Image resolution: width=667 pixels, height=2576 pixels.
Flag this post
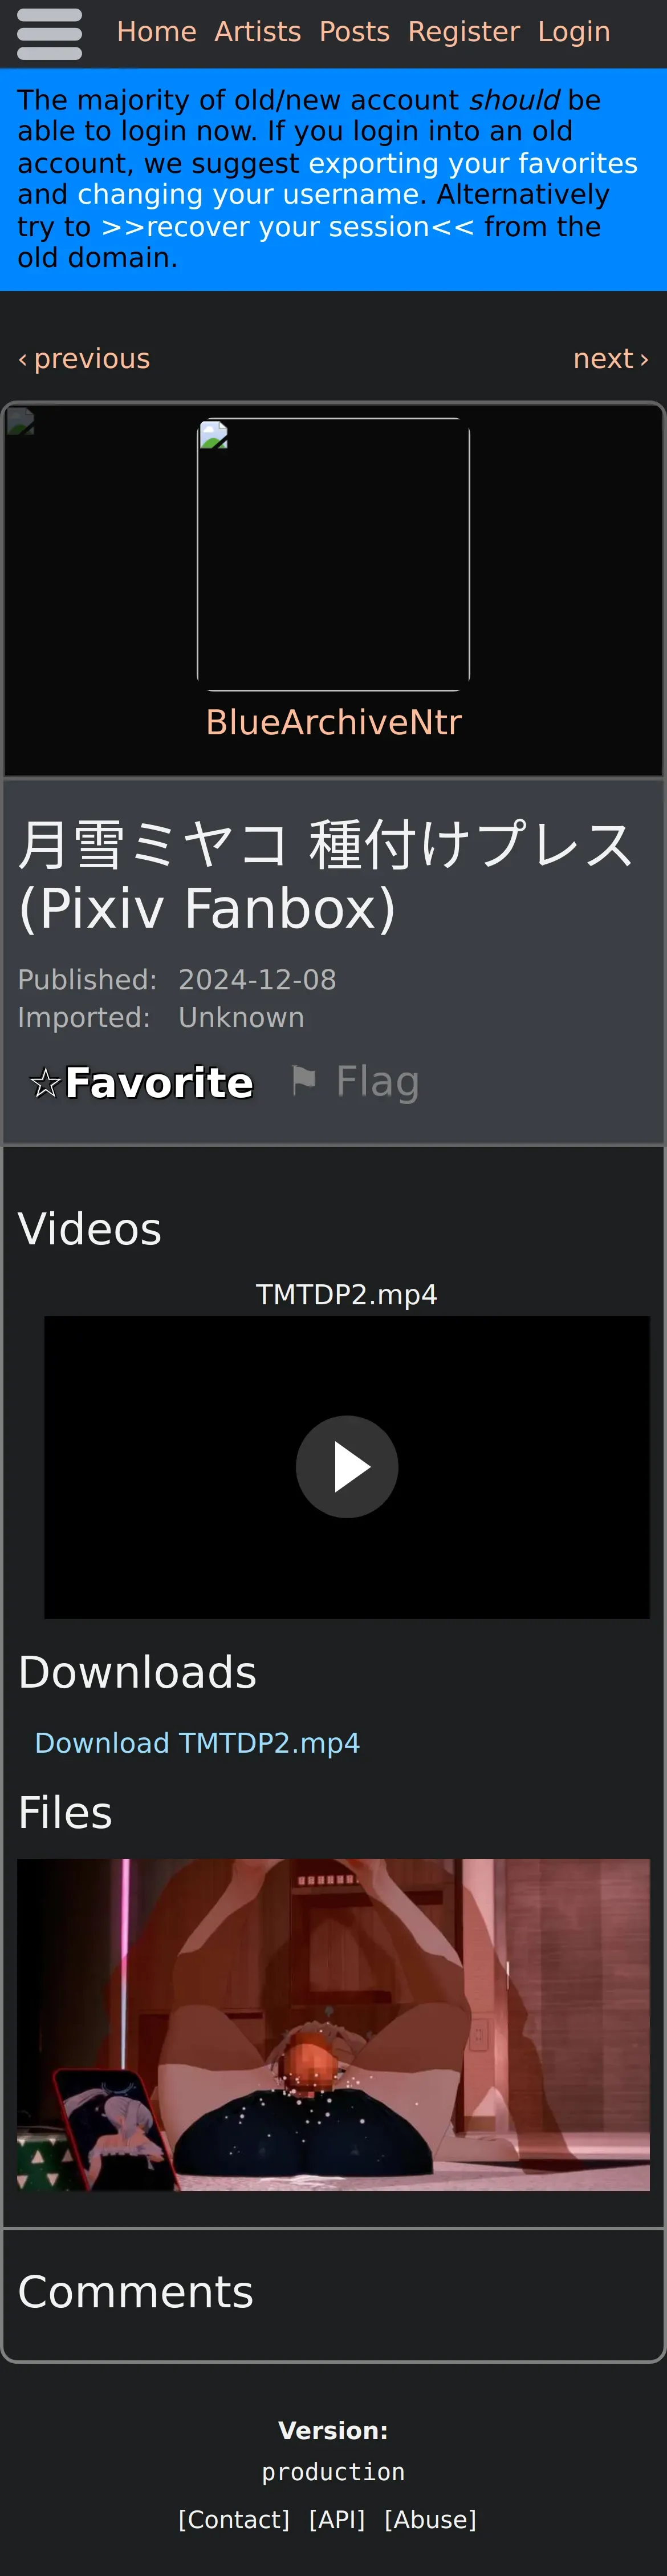[x=355, y=1081]
